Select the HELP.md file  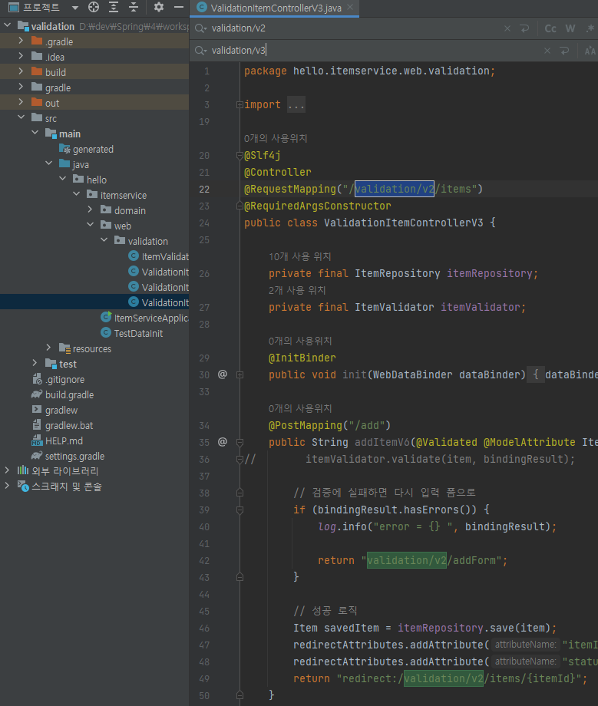57,440
